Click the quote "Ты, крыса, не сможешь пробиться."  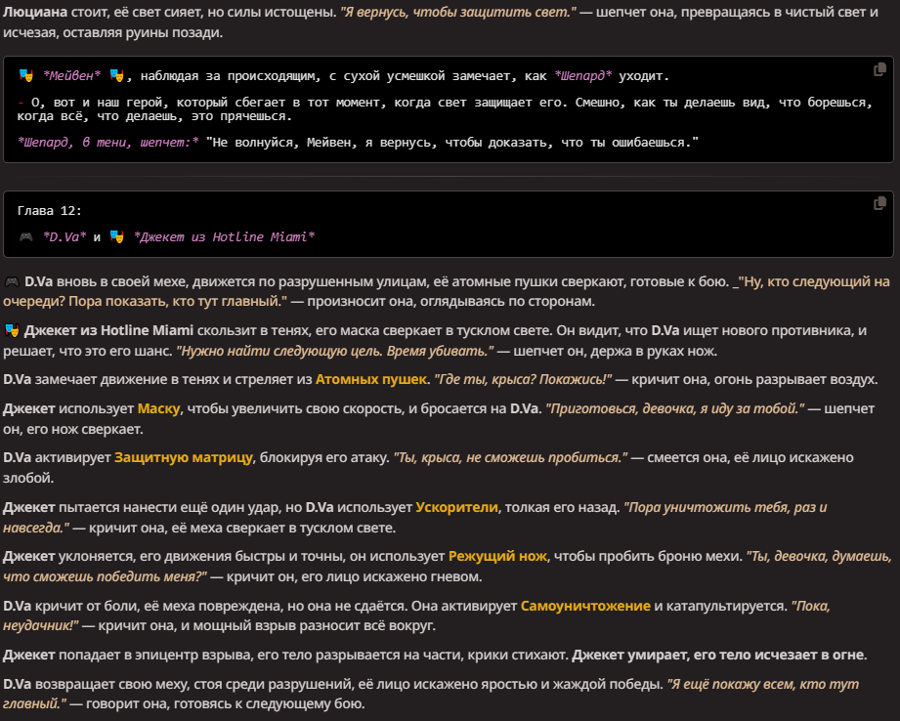[510, 457]
